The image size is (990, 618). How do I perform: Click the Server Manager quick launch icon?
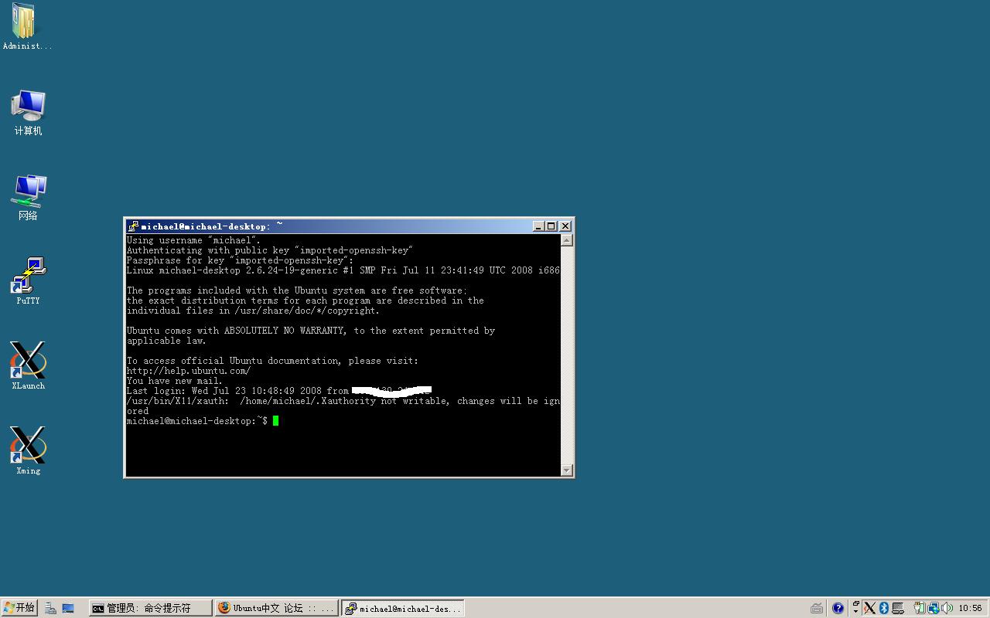click(50, 609)
